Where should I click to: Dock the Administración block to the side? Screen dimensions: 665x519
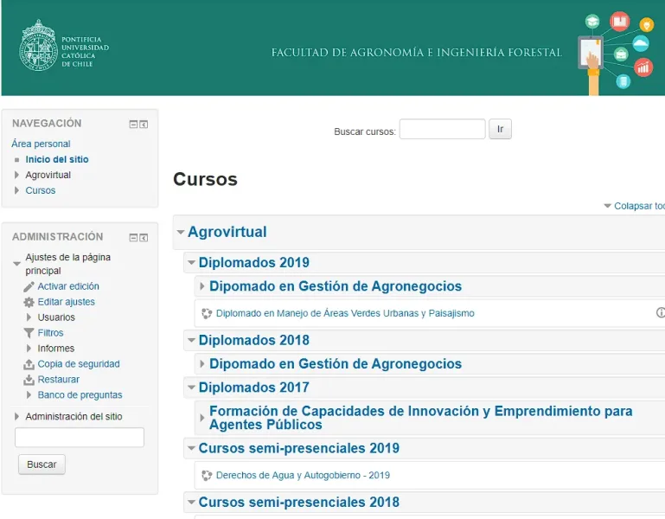point(144,238)
